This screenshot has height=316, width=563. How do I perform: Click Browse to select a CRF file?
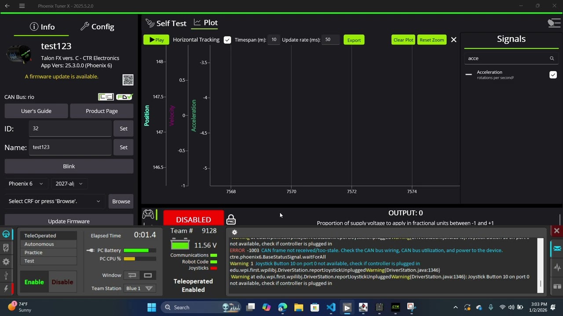pos(121,201)
